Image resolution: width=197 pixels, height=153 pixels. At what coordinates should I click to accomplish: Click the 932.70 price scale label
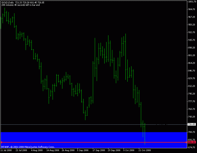coord(192,32)
